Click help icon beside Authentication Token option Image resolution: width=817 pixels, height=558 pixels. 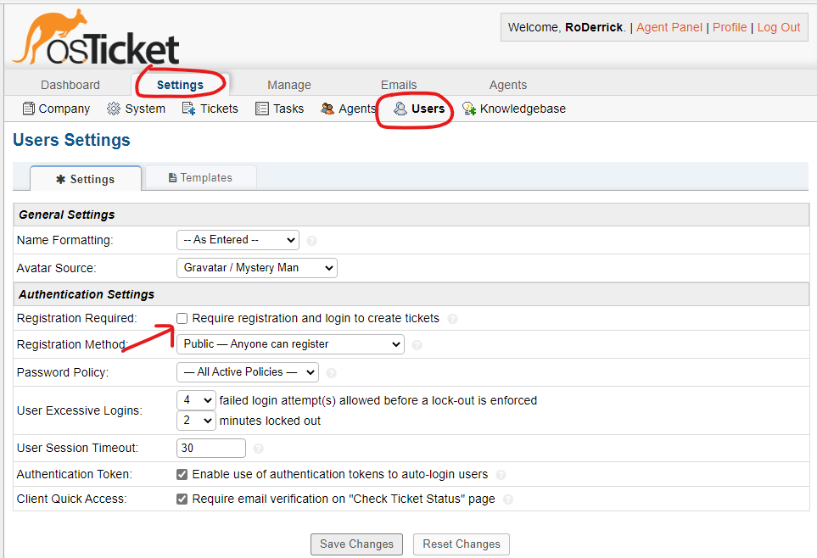[x=501, y=475]
